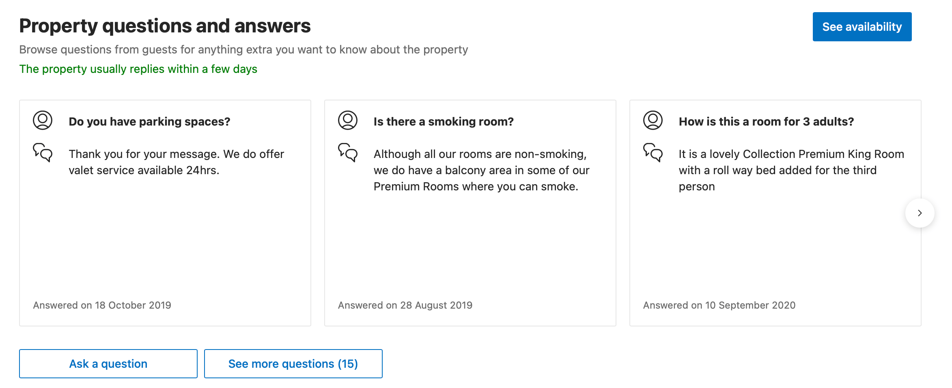Click the speech bubble icon on parking answer
The height and width of the screenshot is (388, 952).
coord(42,154)
